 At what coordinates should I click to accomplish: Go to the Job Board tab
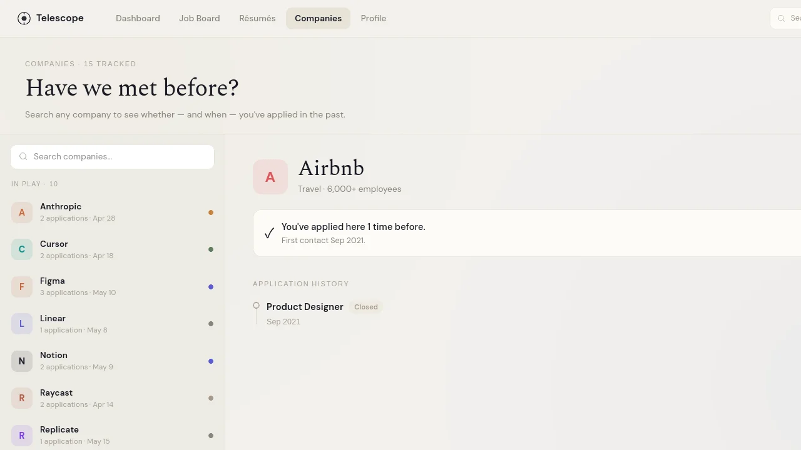click(200, 18)
